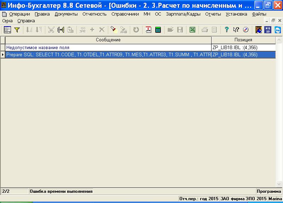This screenshot has height=203, width=283.
Task: Expand the Справочники menu
Action: point(125,14)
